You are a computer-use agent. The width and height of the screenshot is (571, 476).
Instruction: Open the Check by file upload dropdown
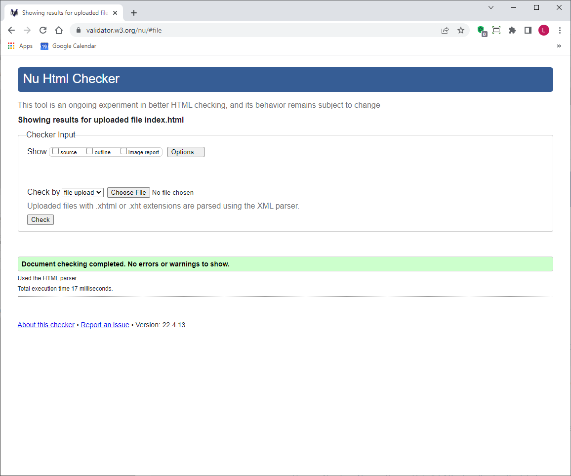click(82, 192)
